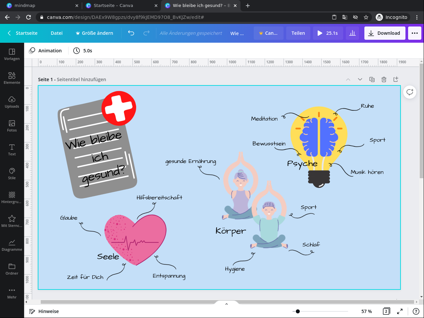Screen dimensions: 424x318
Task: Close the 'Wie bleibe ich gesund?' tab
Action: coord(235,6)
